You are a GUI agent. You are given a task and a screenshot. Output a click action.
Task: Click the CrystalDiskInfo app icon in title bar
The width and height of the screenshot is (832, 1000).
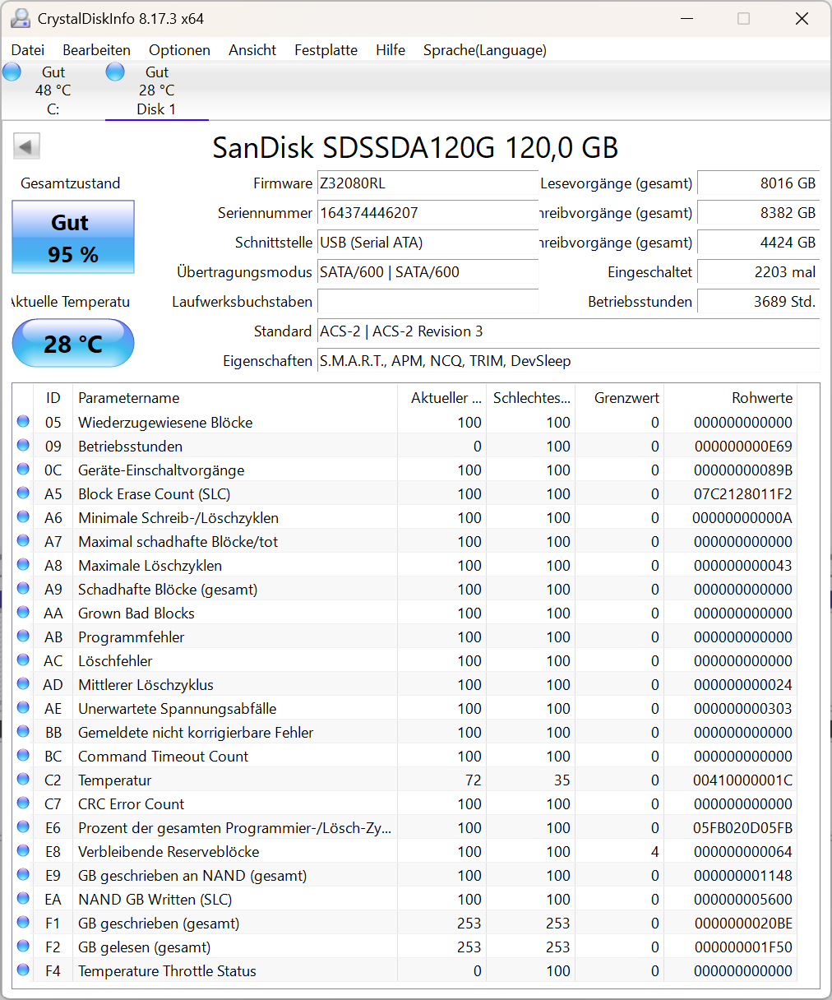click(21, 18)
